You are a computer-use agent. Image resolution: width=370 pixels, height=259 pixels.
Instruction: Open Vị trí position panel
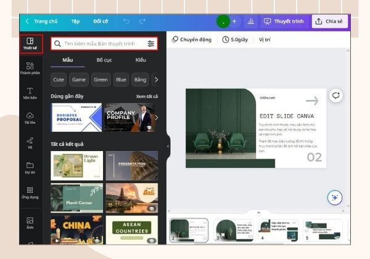pos(265,39)
